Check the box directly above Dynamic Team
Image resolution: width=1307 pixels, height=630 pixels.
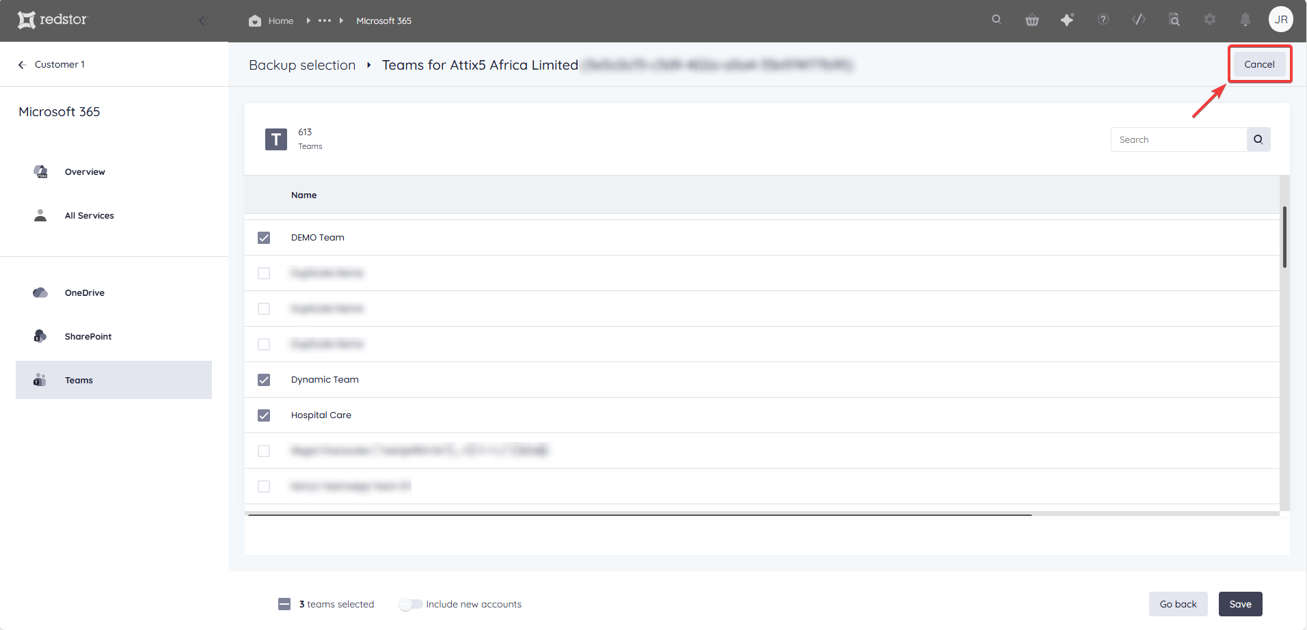tap(264, 344)
